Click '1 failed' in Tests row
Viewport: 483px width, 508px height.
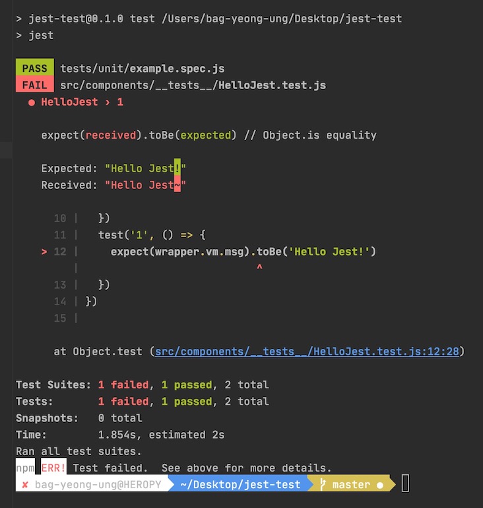tap(123, 402)
